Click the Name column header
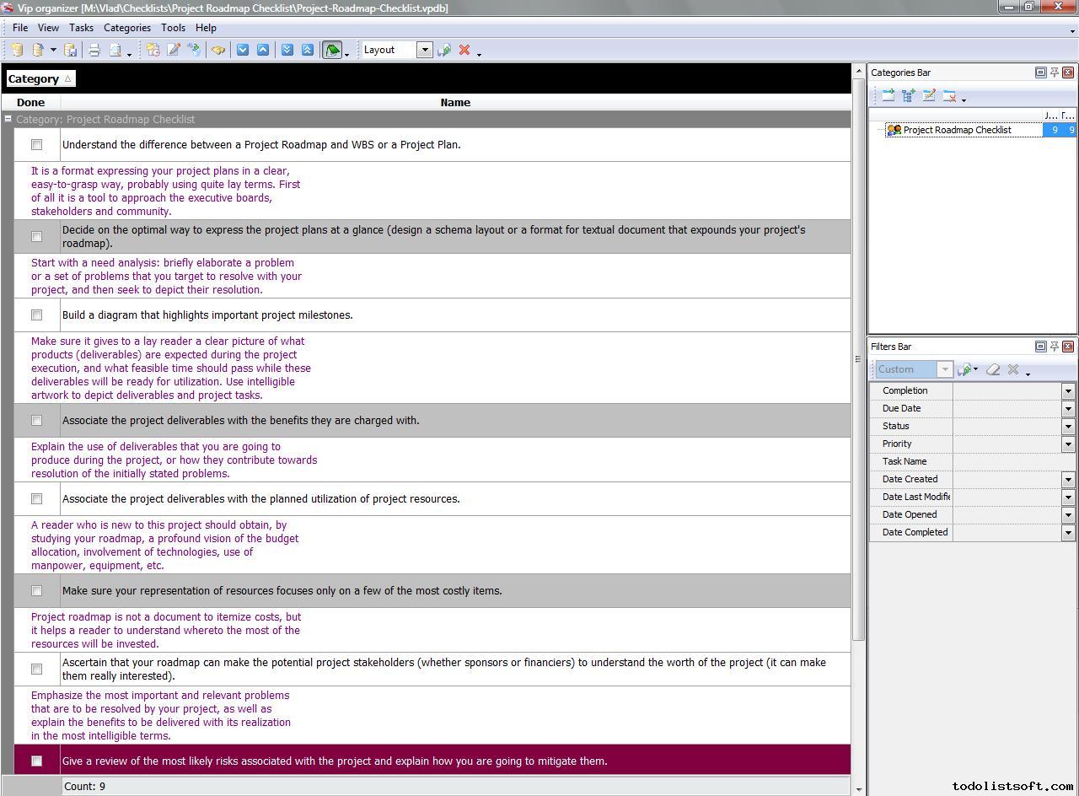This screenshot has height=796, width=1079. click(x=455, y=103)
